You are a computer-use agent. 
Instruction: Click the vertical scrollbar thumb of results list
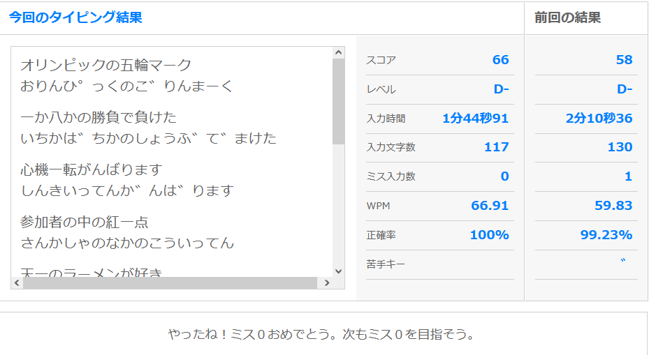point(339,101)
